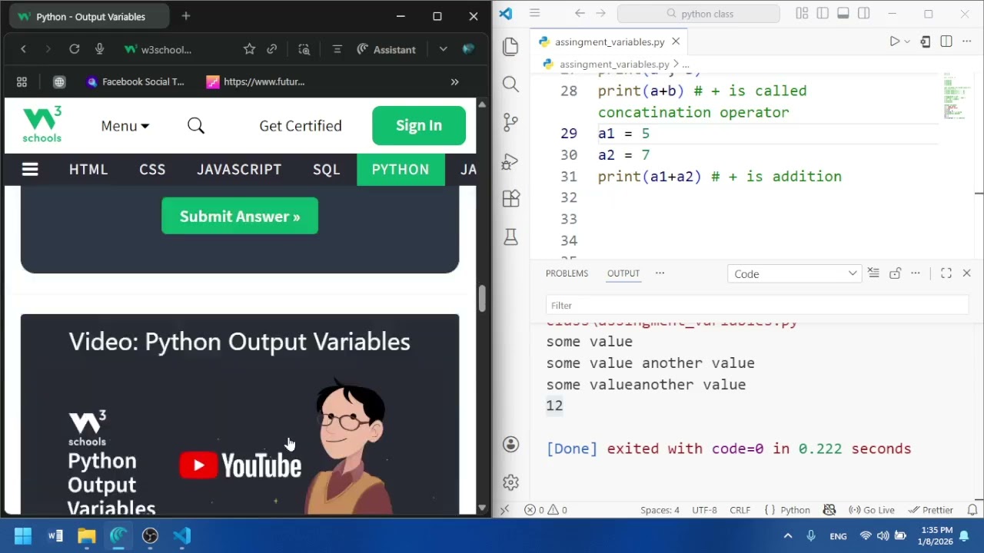Viewport: 984px width, 553px height.
Task: Clear the output panel
Action: click(873, 273)
